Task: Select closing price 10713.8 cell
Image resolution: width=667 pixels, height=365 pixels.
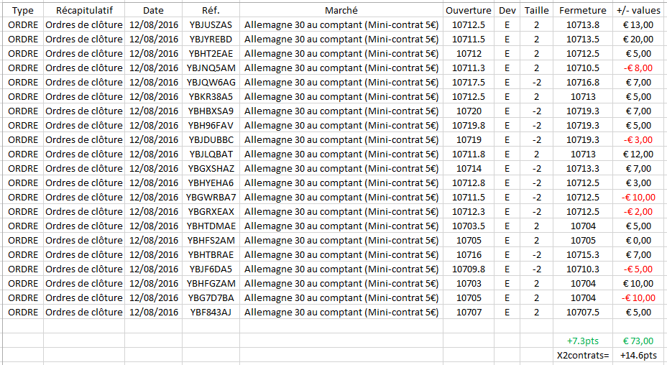Action: click(x=583, y=25)
